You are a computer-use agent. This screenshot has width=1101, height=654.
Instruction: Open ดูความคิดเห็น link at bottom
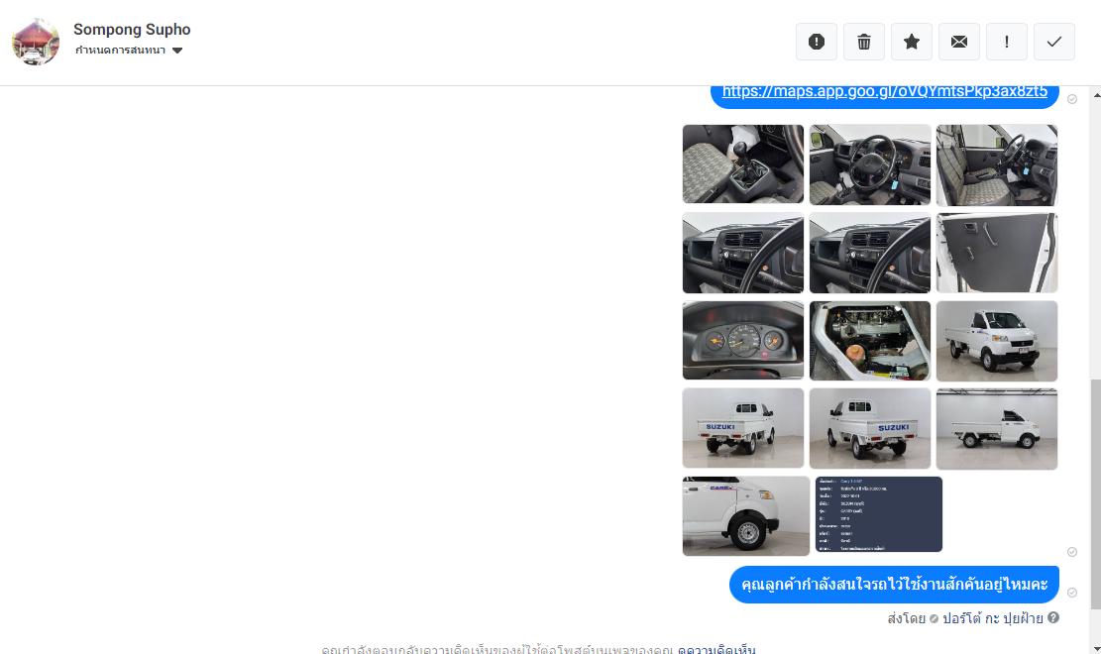pos(716,649)
